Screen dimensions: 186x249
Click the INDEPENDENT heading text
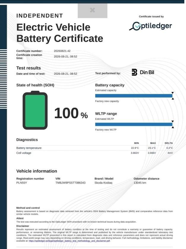39,16
